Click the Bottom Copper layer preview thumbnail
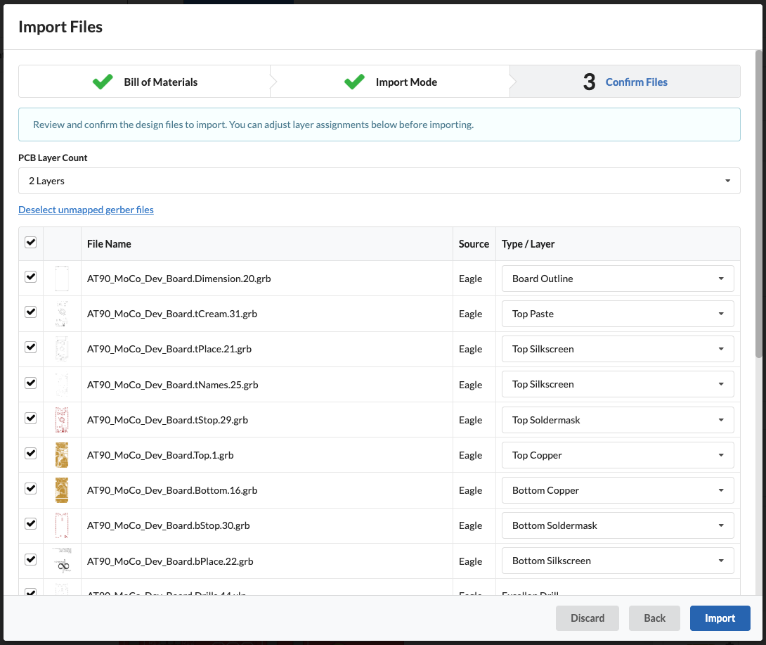The image size is (766, 645). (62, 490)
